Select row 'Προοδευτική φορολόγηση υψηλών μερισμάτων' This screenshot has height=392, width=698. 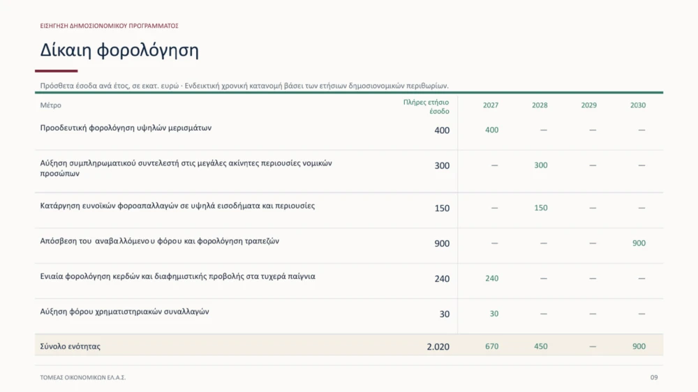349,132
